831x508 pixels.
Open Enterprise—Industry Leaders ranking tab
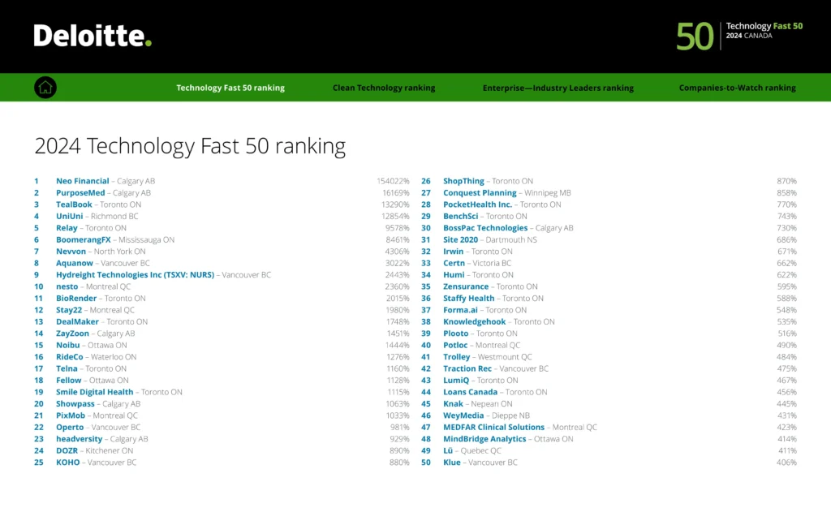pos(558,88)
